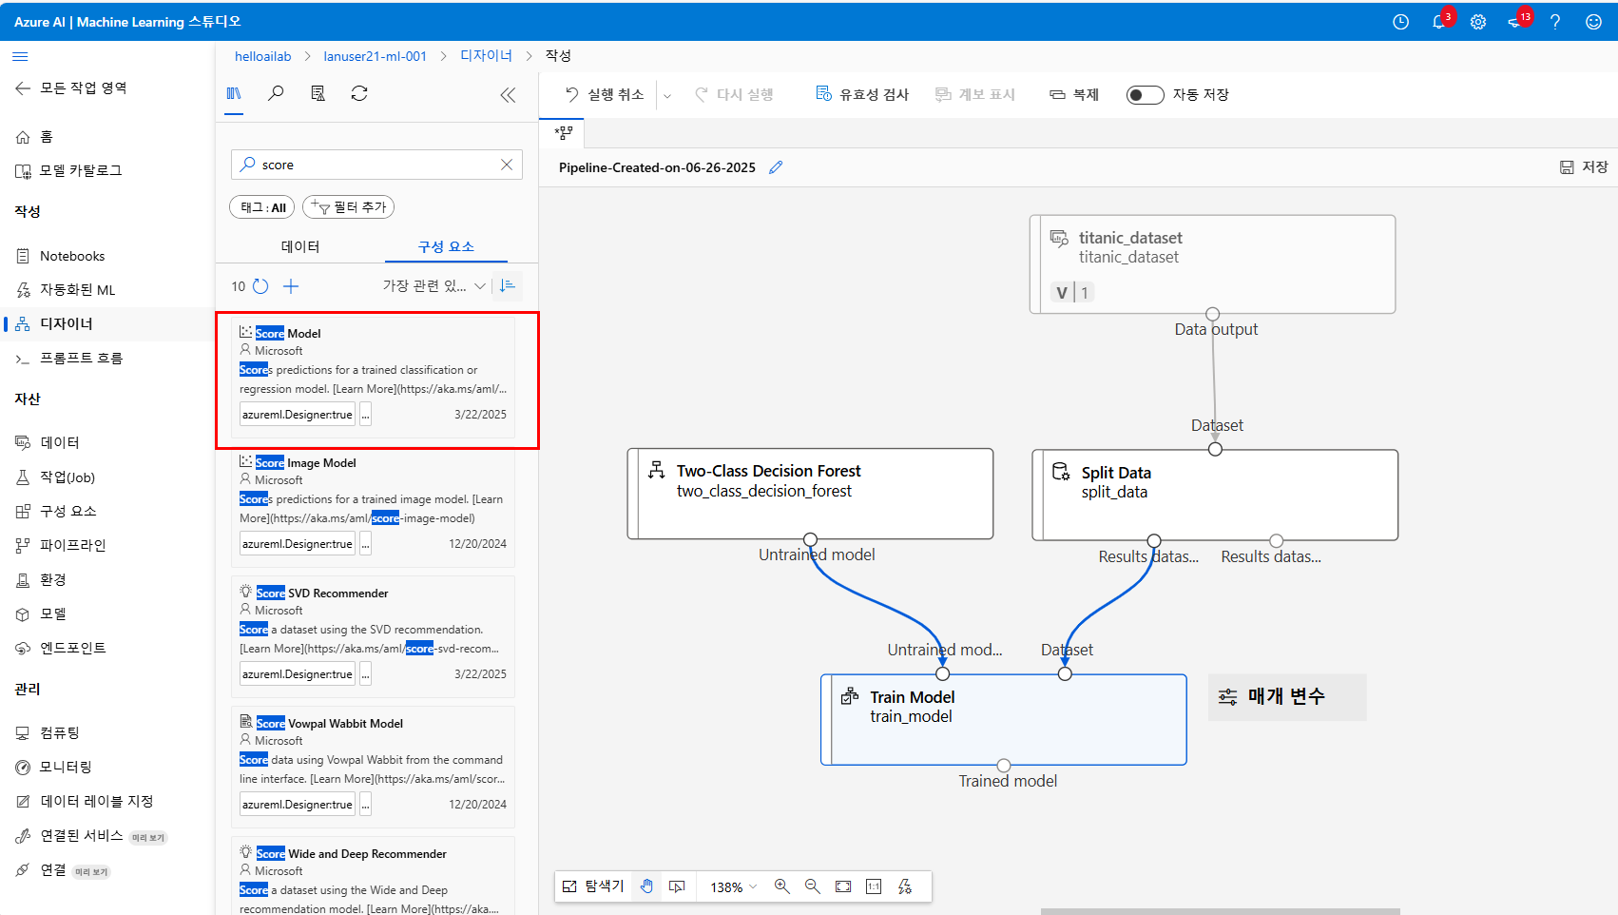Switch to the 데이터 tab
The image size is (1618, 915).
tap(300, 246)
